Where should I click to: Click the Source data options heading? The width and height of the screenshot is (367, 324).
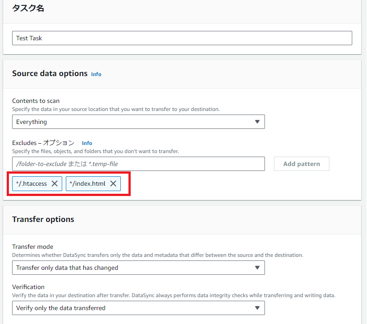[x=50, y=73]
